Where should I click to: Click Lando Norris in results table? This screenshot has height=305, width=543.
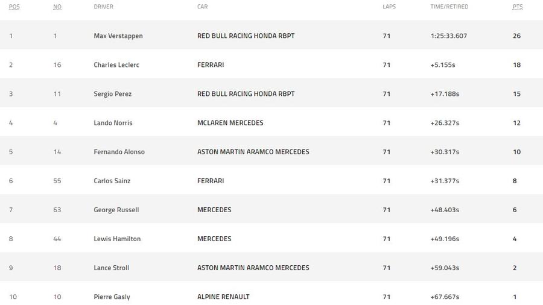[113, 123]
